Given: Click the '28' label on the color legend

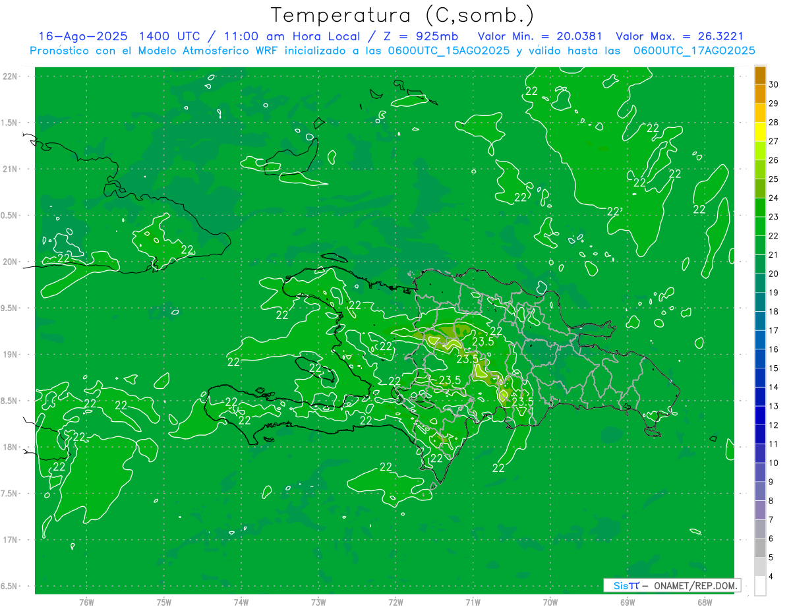Looking at the screenshot, I should pos(774,123).
